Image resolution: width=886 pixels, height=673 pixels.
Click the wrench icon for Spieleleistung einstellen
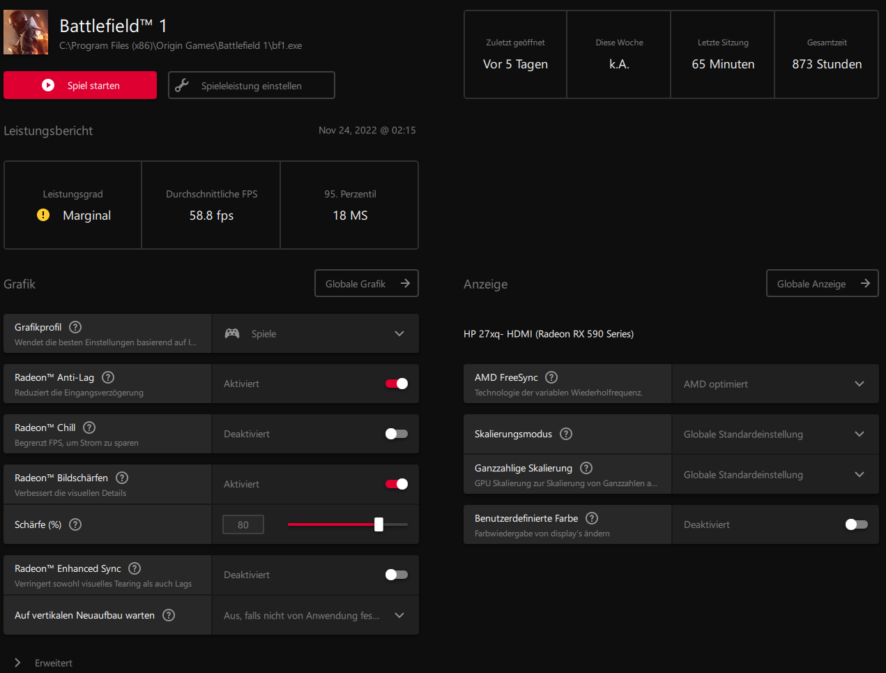tap(182, 85)
